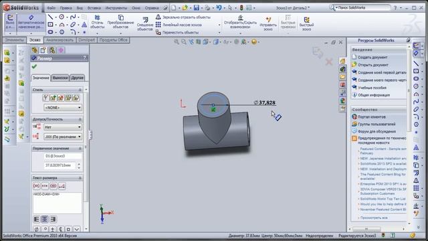Screen dimensions: 428x241
Task: Select the Ellipse sketch tool in ribbon
Action: 73,25
